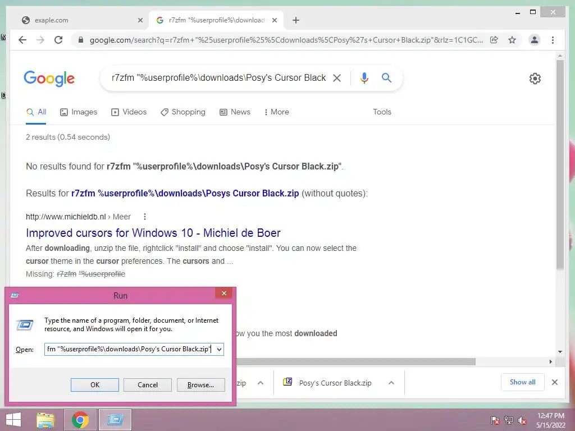Cancel the Run dialog
575x431 pixels.
coord(148,385)
